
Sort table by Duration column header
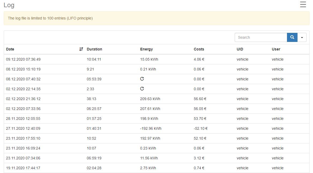(x=94, y=49)
